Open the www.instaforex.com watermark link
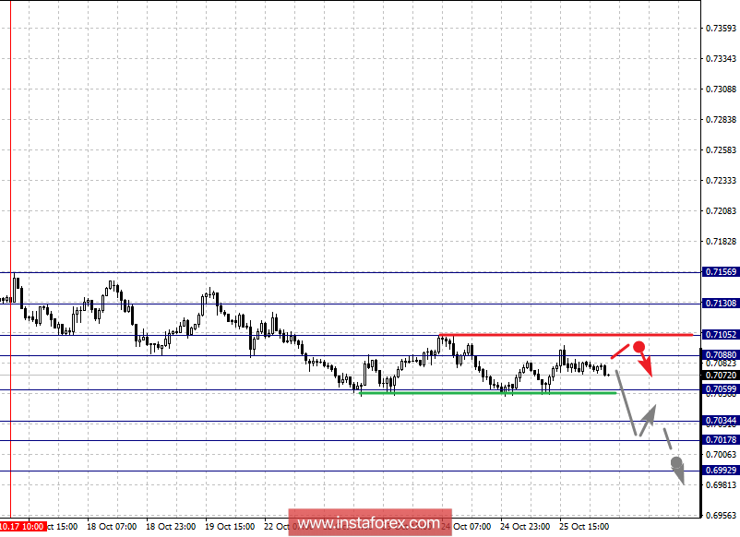 pyautogui.click(x=369, y=522)
